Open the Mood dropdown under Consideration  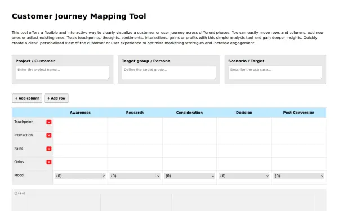189,176
